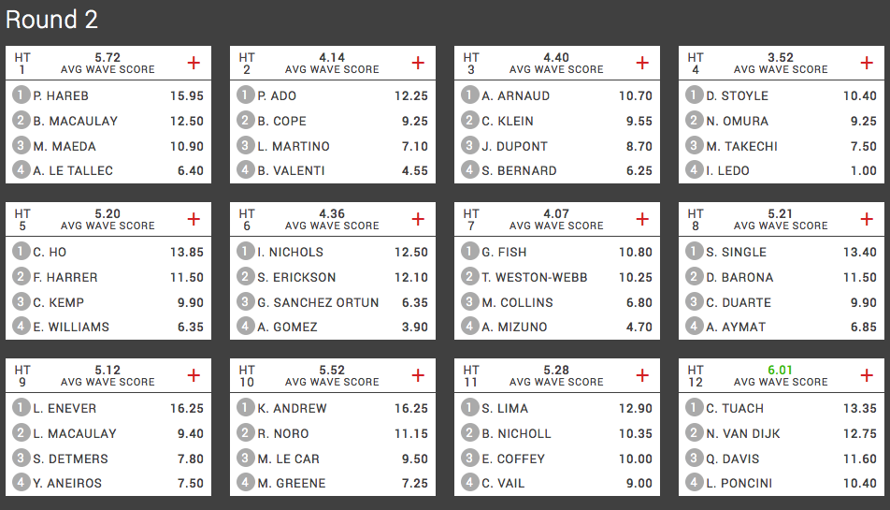Expand the Heat 4 card
This screenshot has height=510, width=890.
[867, 63]
